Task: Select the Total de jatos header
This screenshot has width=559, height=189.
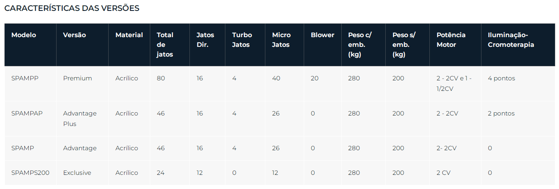Action: tap(165, 45)
